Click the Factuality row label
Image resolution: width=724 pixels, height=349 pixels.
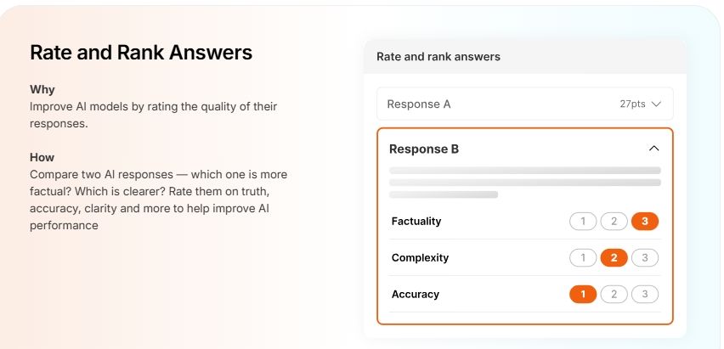click(416, 222)
